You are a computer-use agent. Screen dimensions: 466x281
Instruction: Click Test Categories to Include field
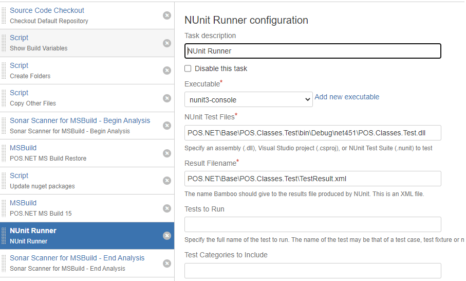pos(313,270)
